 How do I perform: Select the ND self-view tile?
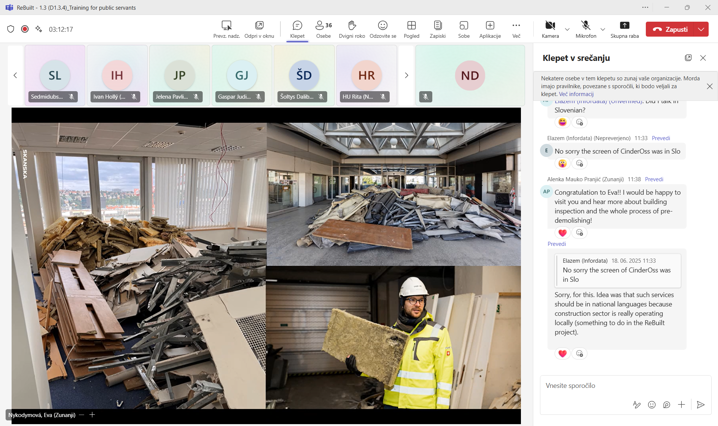(x=470, y=75)
